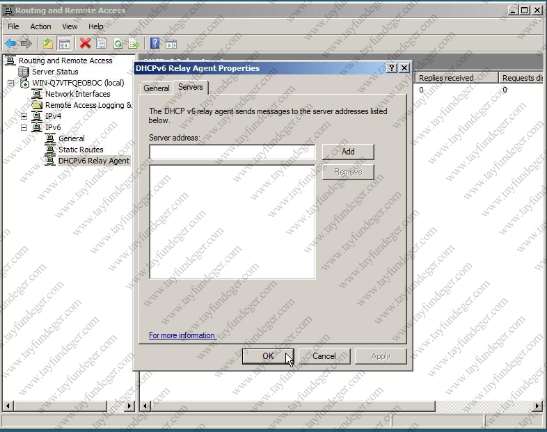Click the IPv4 node icon
The height and width of the screenshot is (432, 547).
(37, 116)
